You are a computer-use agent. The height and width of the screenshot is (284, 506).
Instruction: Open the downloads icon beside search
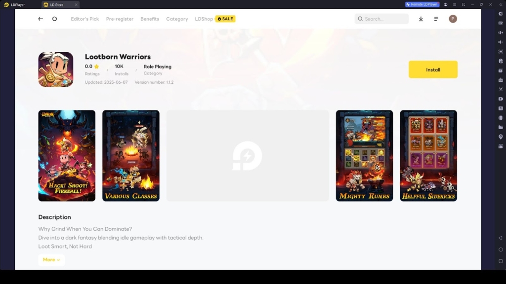[x=421, y=19]
